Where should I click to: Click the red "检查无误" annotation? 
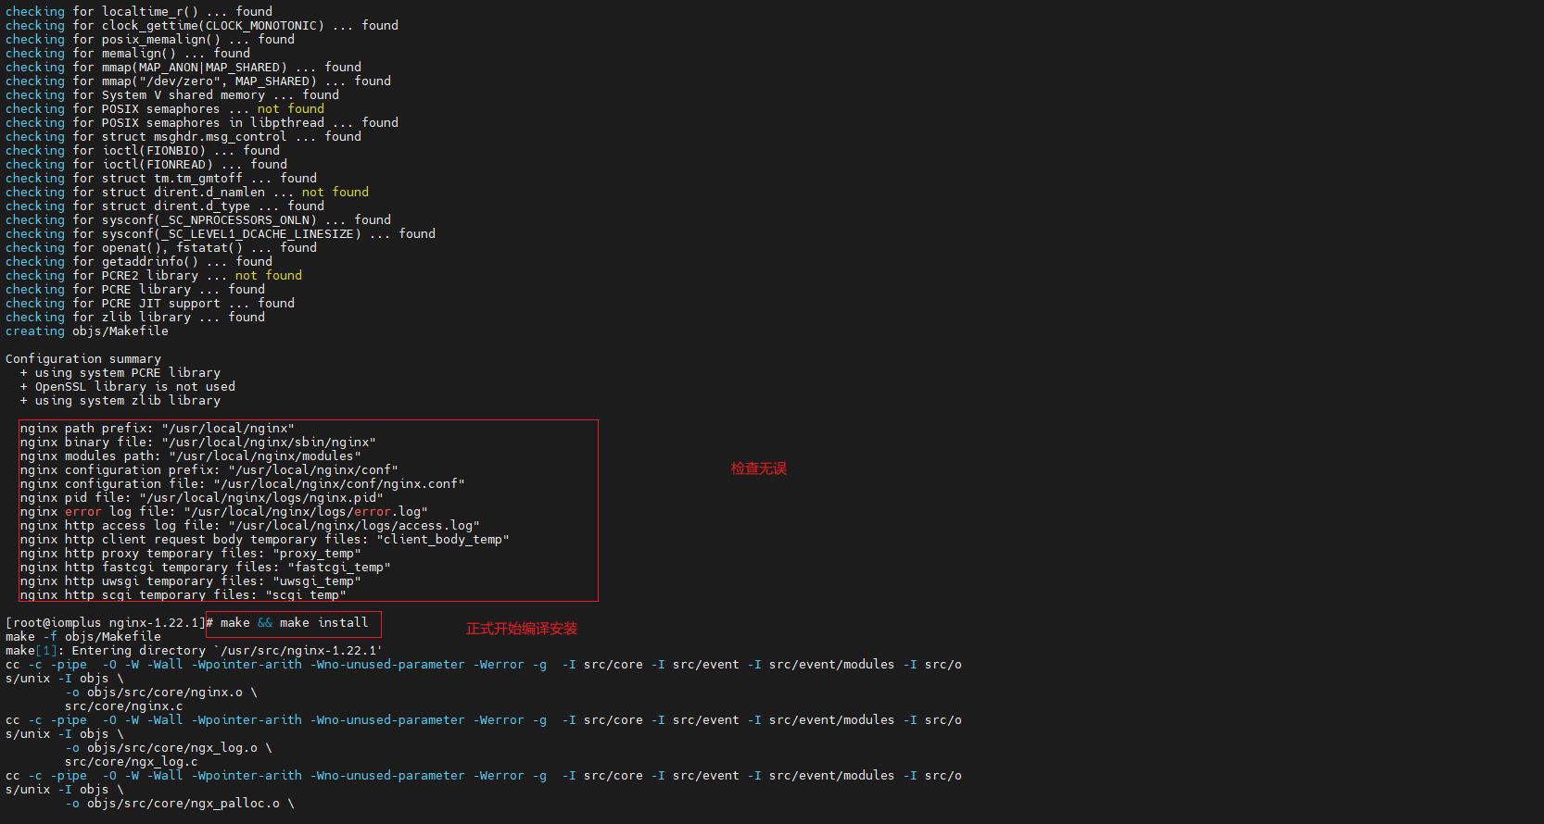click(x=758, y=468)
